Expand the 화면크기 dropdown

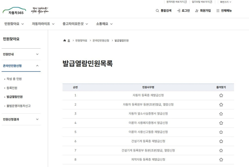[225, 2]
